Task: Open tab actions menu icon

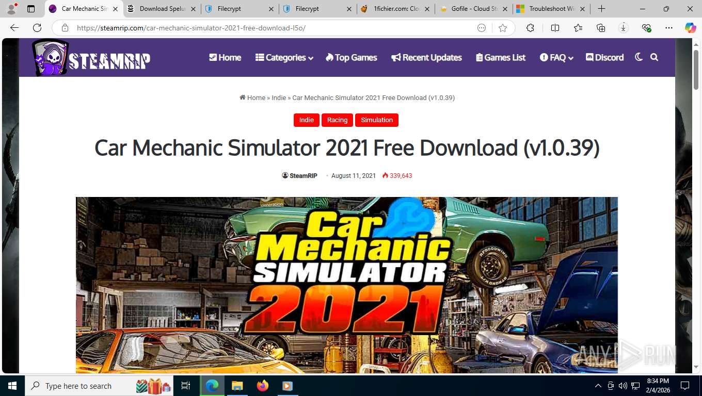Action: [31, 9]
